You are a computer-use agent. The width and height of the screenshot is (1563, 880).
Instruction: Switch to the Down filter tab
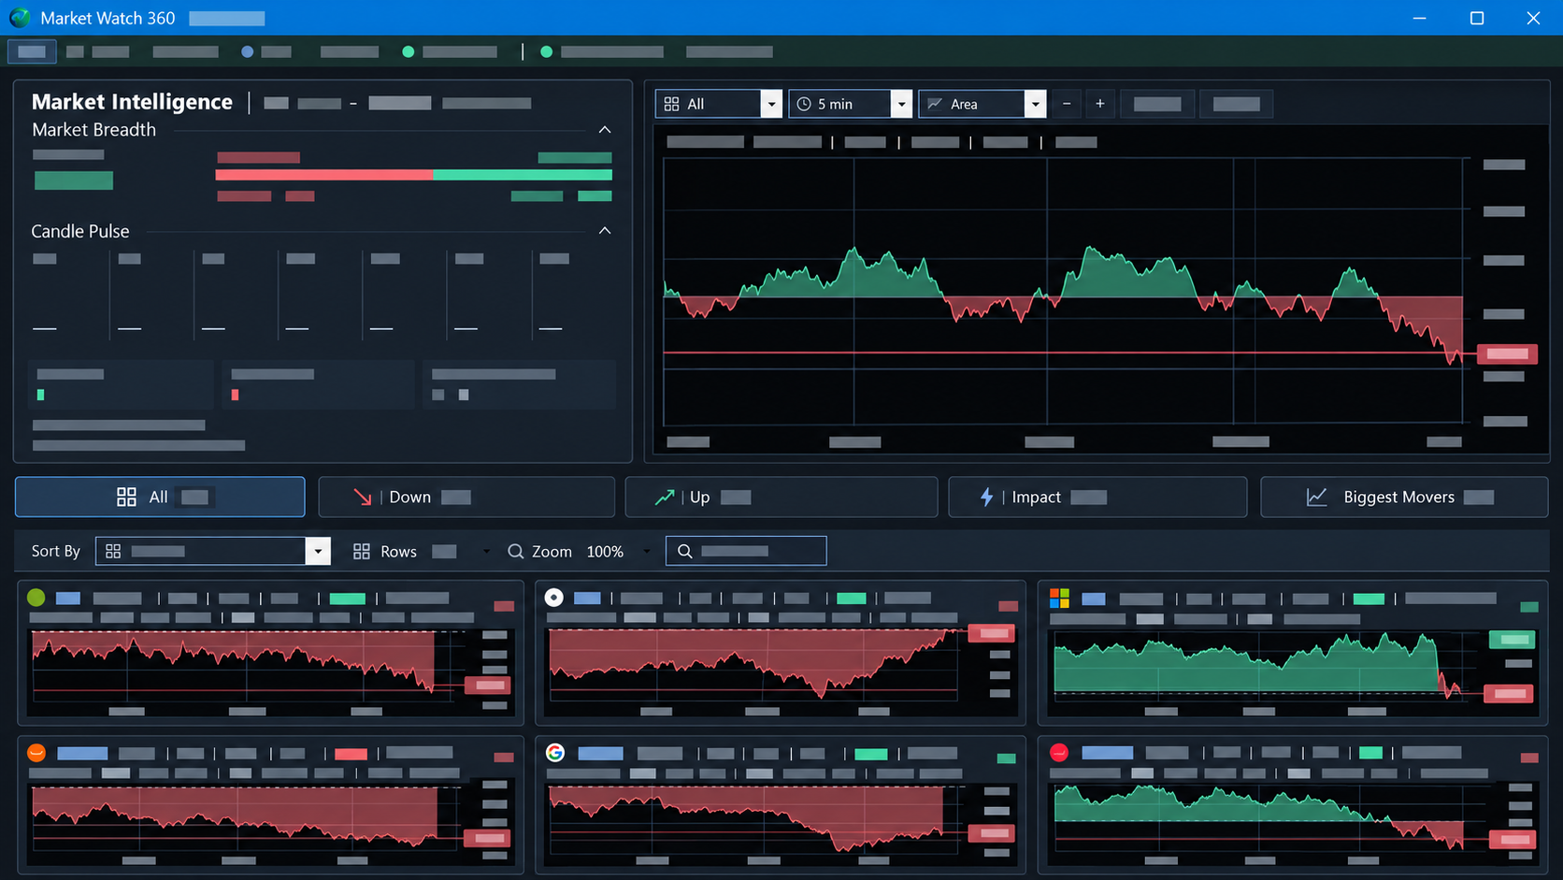[x=466, y=497]
